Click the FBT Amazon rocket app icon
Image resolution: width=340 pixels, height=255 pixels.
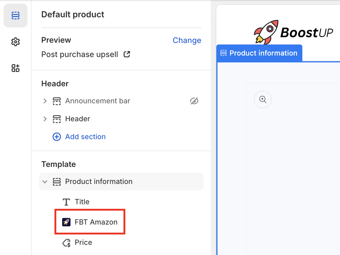pos(66,222)
